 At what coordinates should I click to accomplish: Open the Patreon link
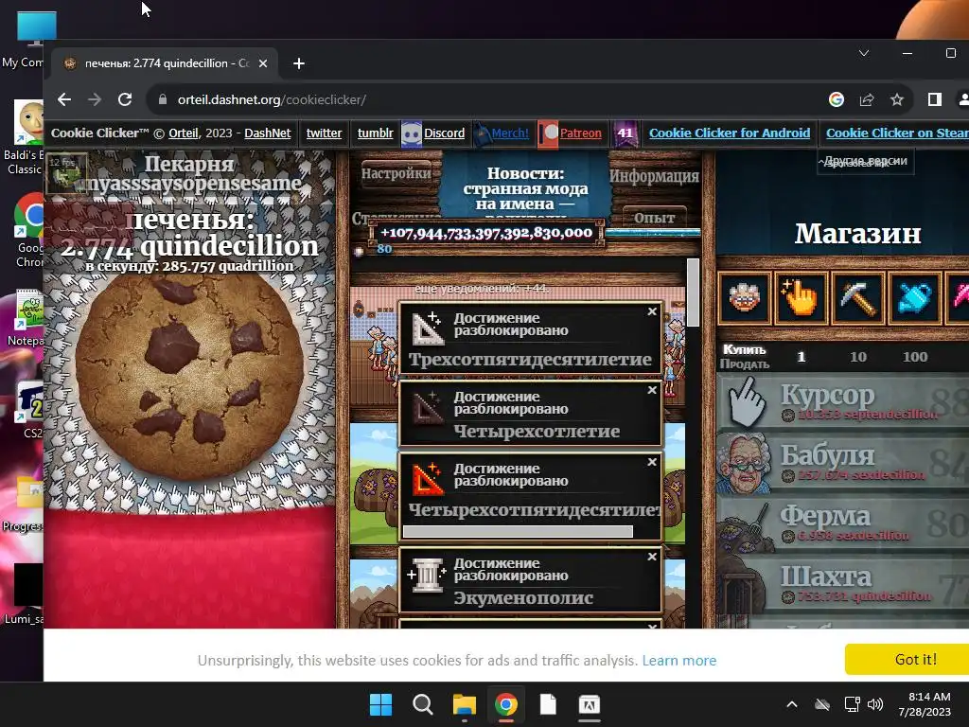click(580, 133)
